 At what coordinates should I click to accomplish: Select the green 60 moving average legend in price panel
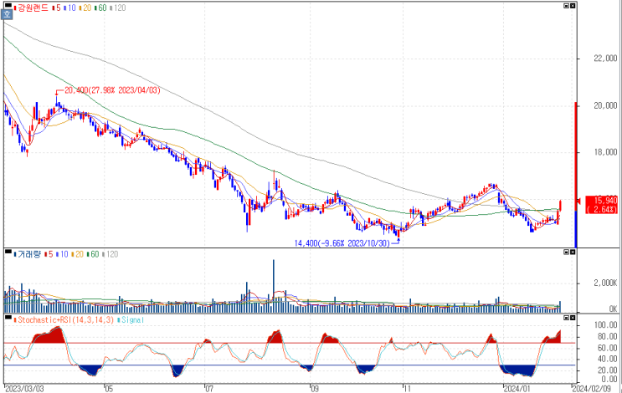click(x=102, y=8)
